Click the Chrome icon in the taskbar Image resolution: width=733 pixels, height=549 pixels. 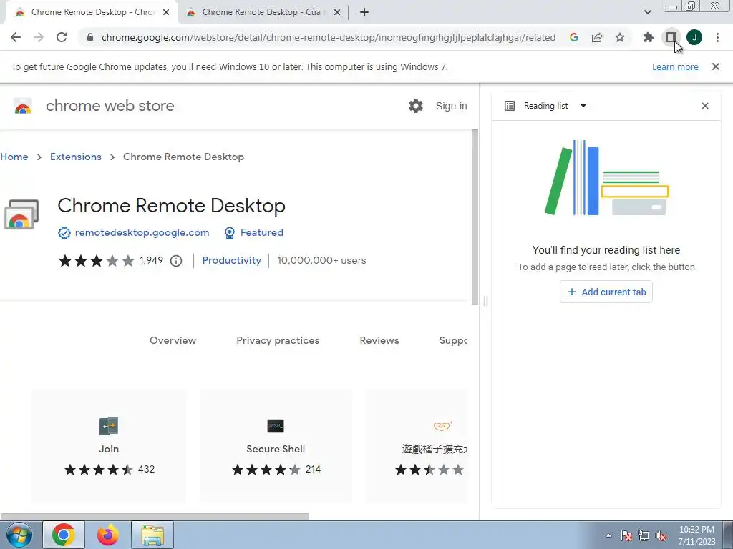coord(64,535)
